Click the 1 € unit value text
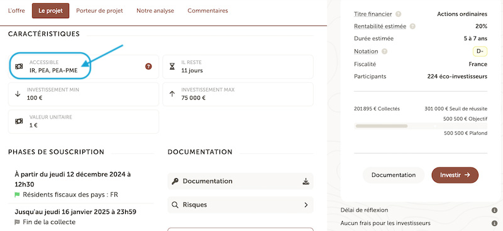 (x=33, y=126)
